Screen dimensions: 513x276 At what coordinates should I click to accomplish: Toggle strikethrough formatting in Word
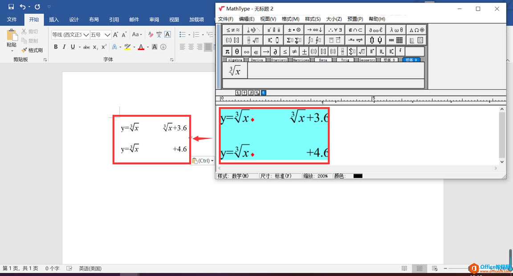[x=86, y=47]
